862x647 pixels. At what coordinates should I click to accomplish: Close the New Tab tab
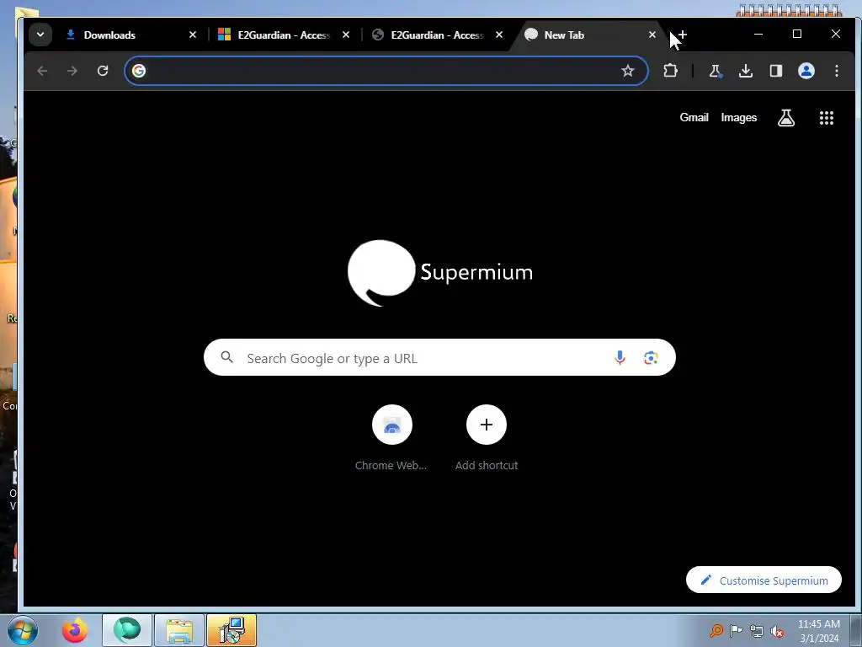point(652,35)
